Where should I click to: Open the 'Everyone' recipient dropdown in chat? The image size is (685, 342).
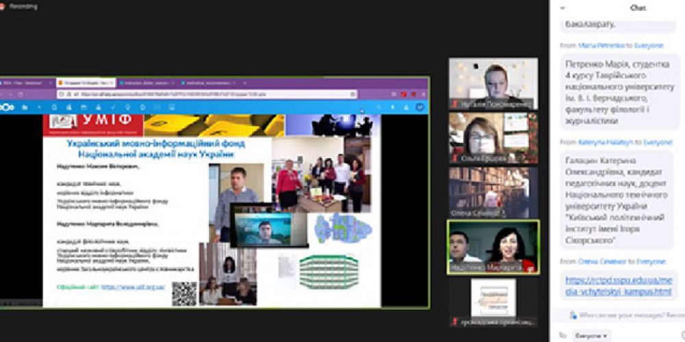coord(589,336)
